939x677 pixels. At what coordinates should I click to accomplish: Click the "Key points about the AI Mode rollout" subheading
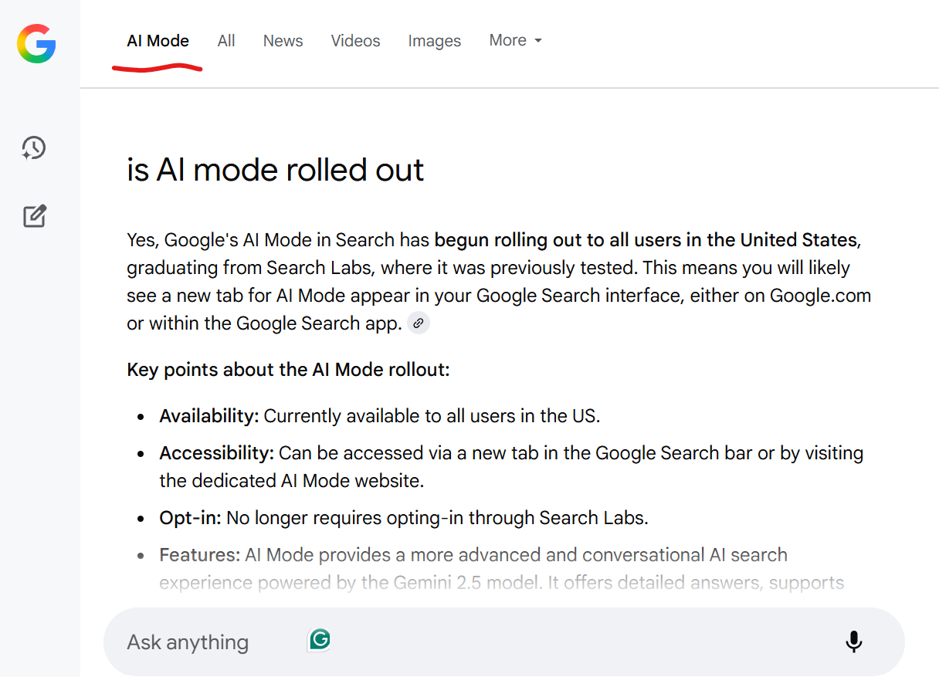pyautogui.click(x=288, y=370)
